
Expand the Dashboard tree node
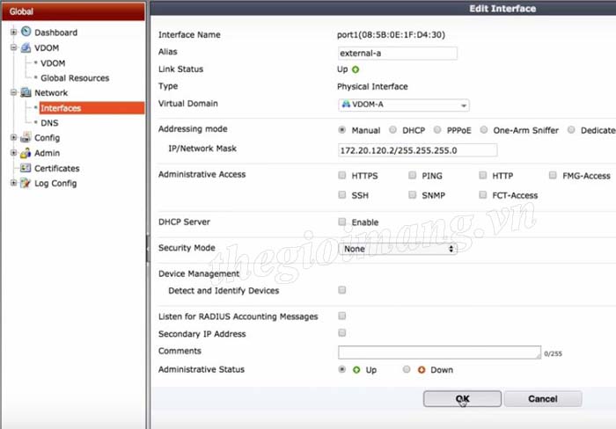(x=13, y=33)
